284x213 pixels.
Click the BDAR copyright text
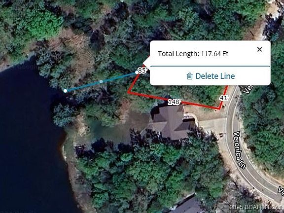pos(256,207)
